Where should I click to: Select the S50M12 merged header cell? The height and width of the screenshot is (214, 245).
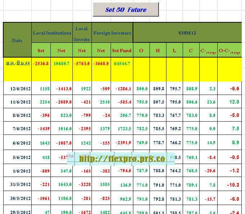click(187, 33)
